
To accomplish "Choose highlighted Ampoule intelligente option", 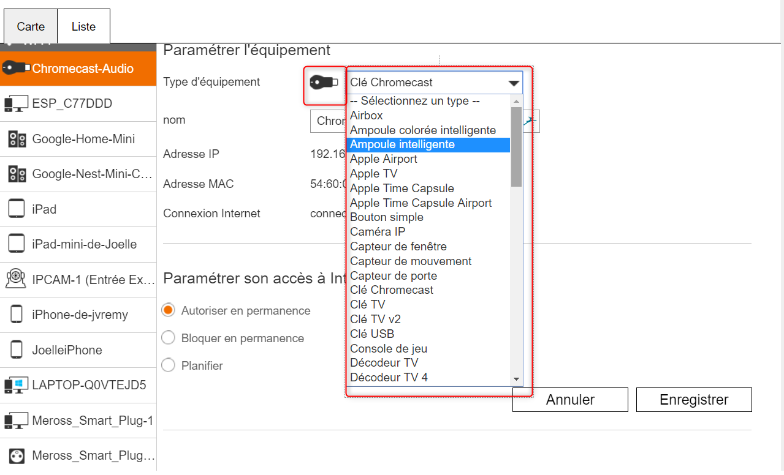I will [x=428, y=144].
